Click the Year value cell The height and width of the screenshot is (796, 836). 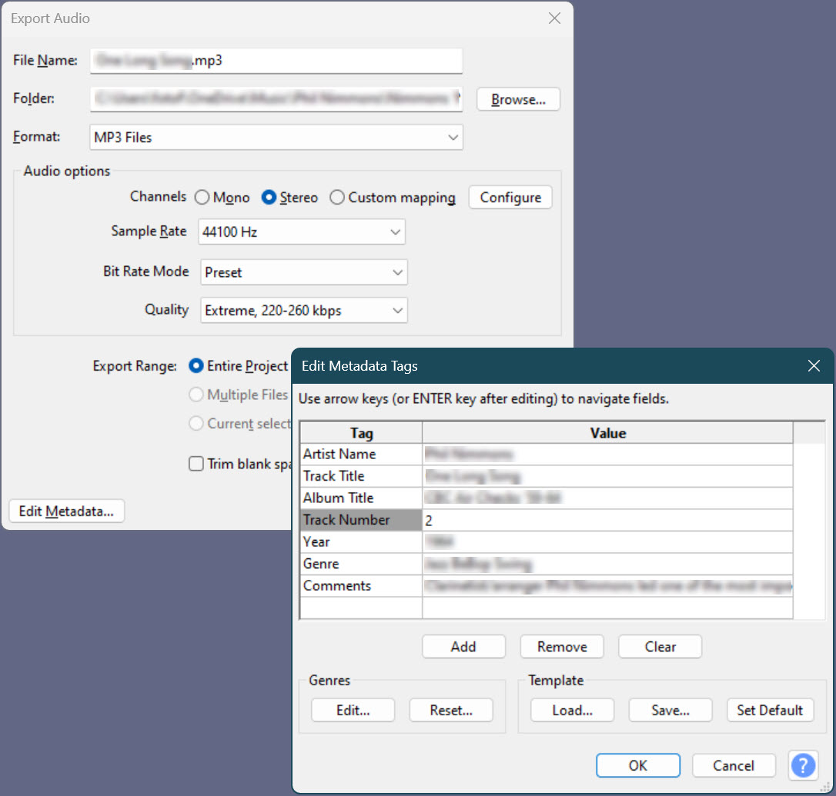pos(607,542)
